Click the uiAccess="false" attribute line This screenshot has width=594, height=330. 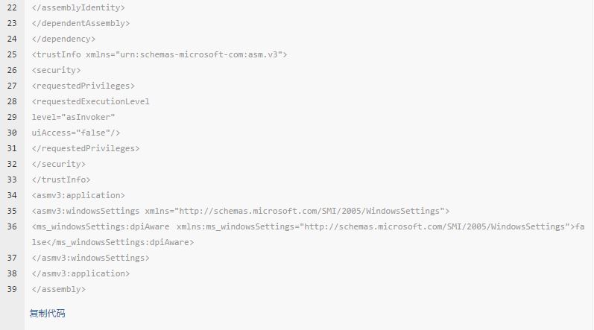coord(76,133)
